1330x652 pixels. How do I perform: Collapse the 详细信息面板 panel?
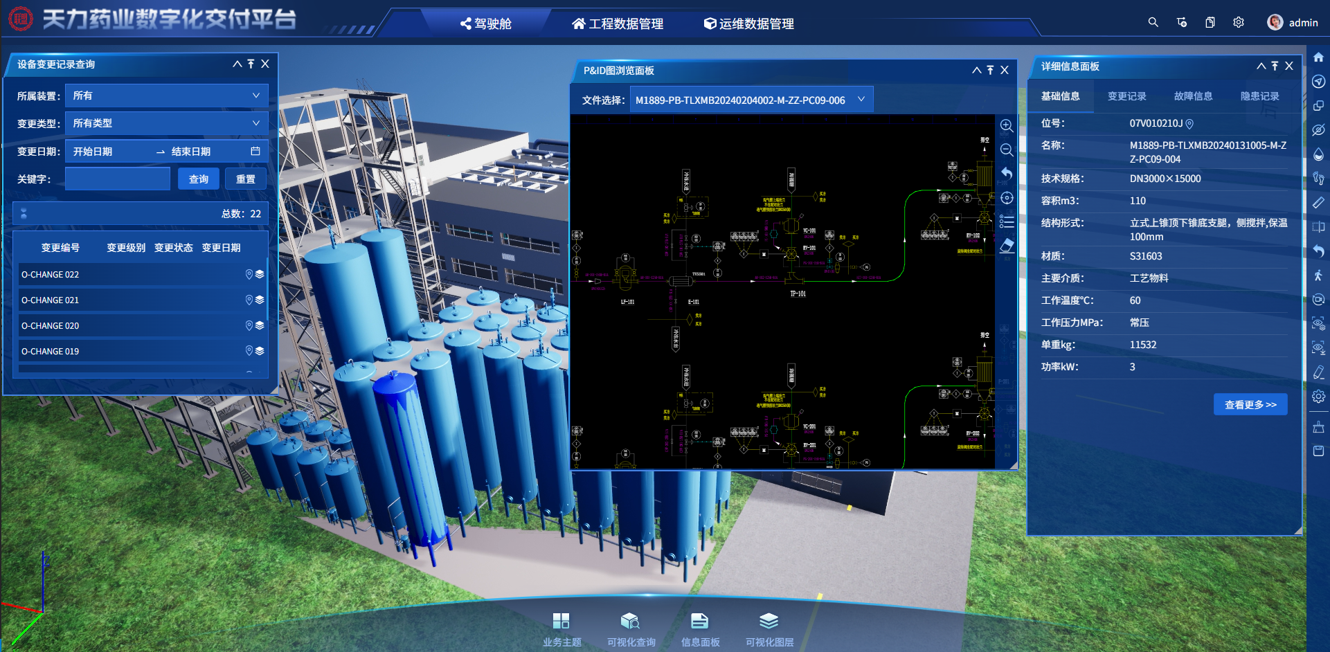coord(1261,66)
